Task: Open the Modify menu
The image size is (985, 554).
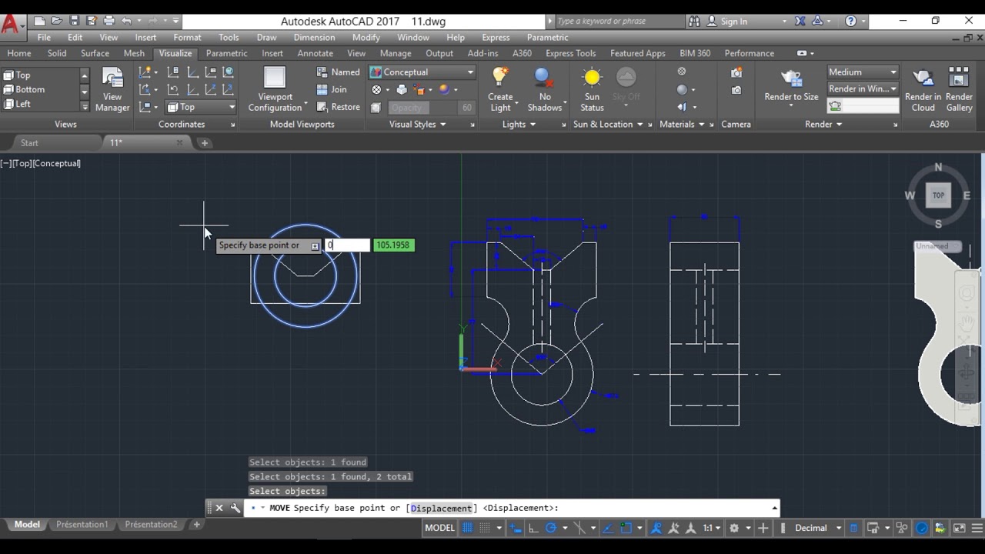Action: point(366,37)
